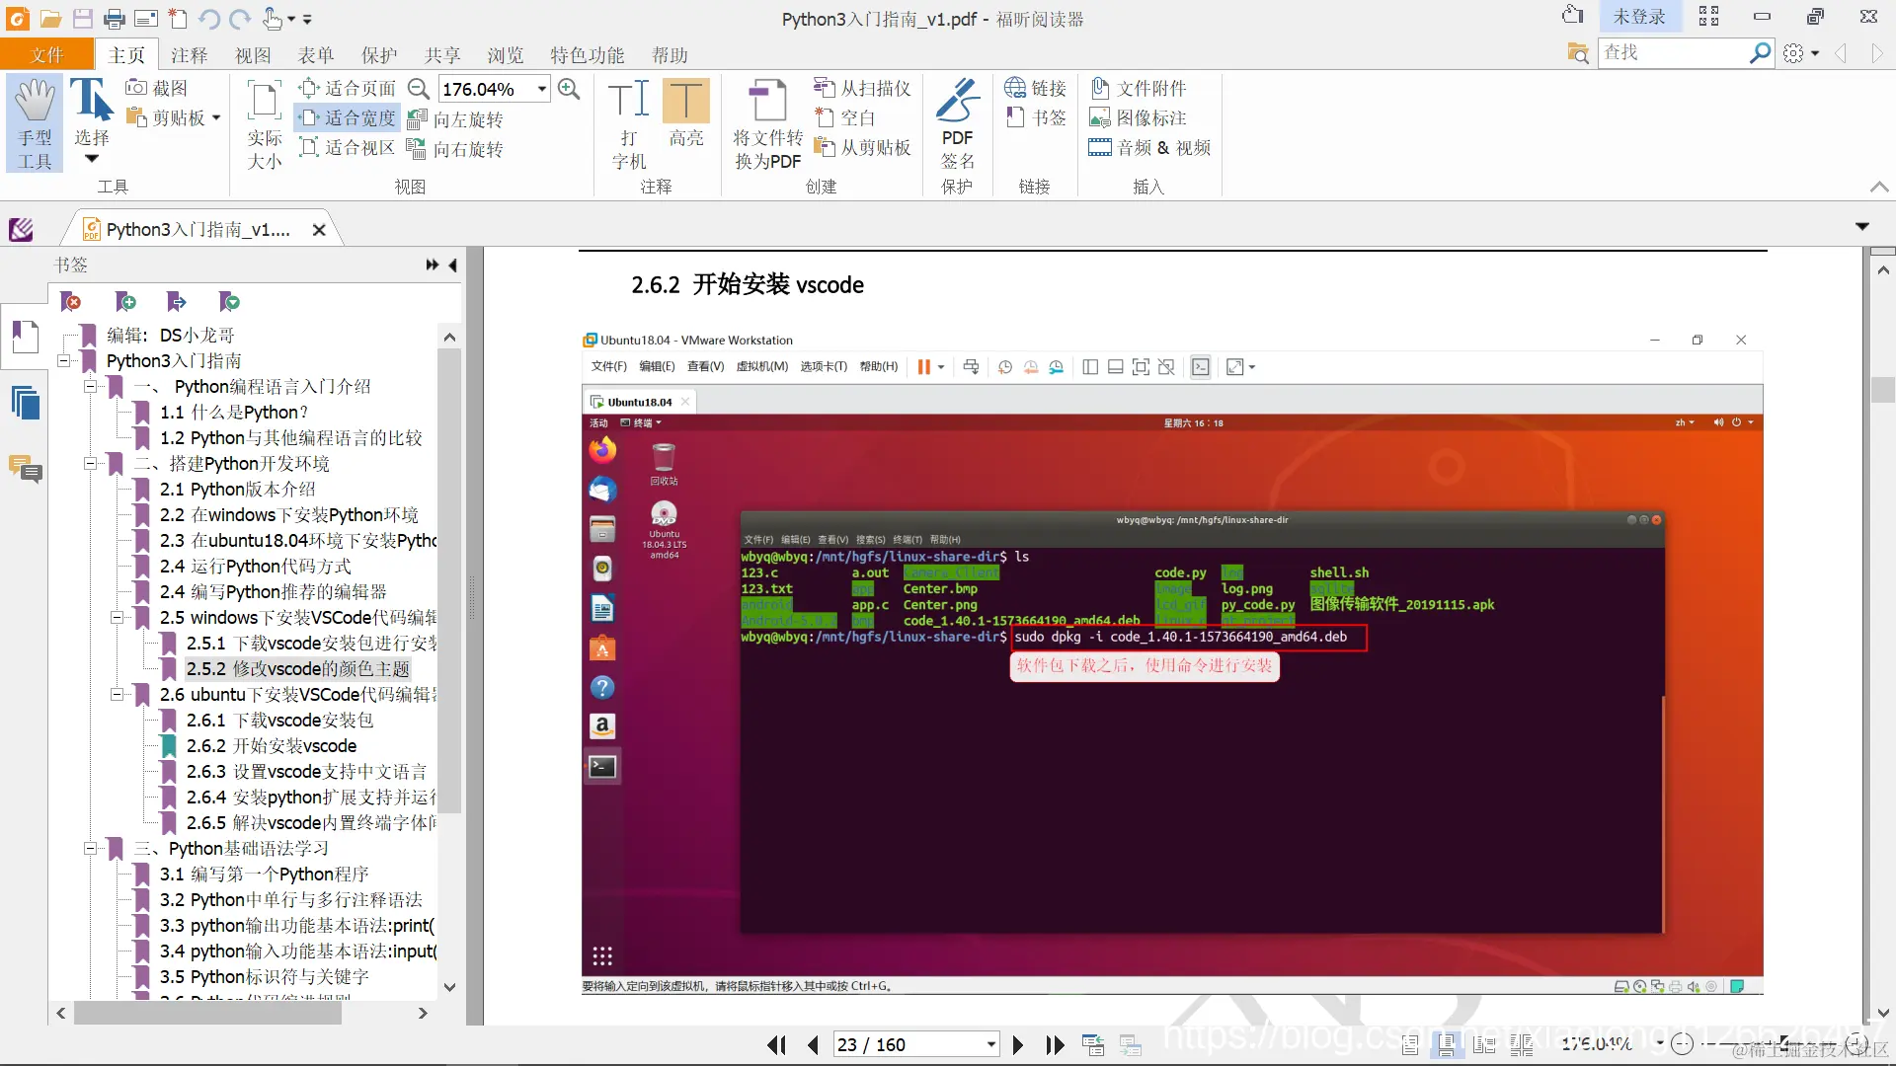1896x1066 pixels.
Task: Collapse the third chapter (三) Python syntax bookmark
Action: (90, 849)
